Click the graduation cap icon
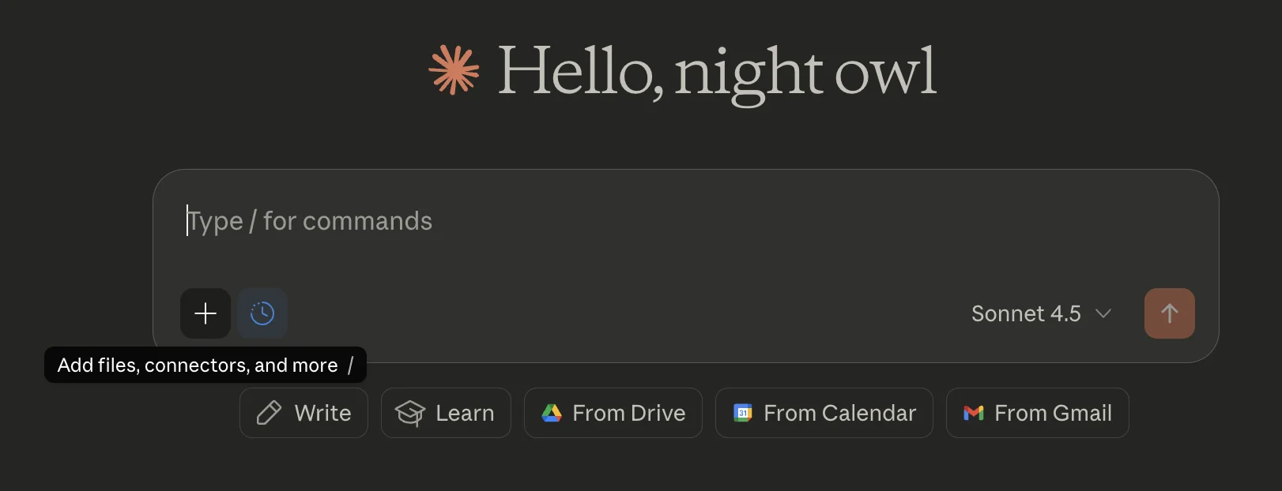The height and width of the screenshot is (491, 1282). pos(410,413)
